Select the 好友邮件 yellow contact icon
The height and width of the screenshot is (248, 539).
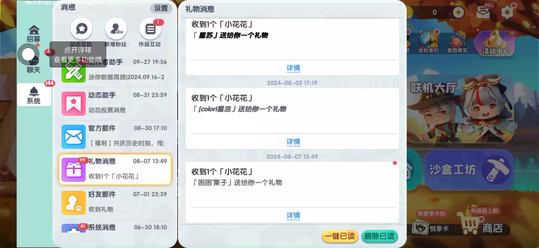pos(73,203)
